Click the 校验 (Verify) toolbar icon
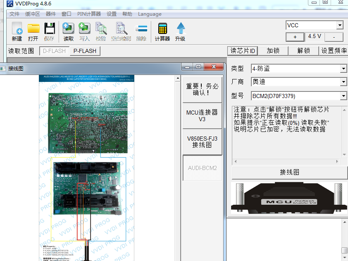348x261 pixels. pyautogui.click(x=101, y=31)
